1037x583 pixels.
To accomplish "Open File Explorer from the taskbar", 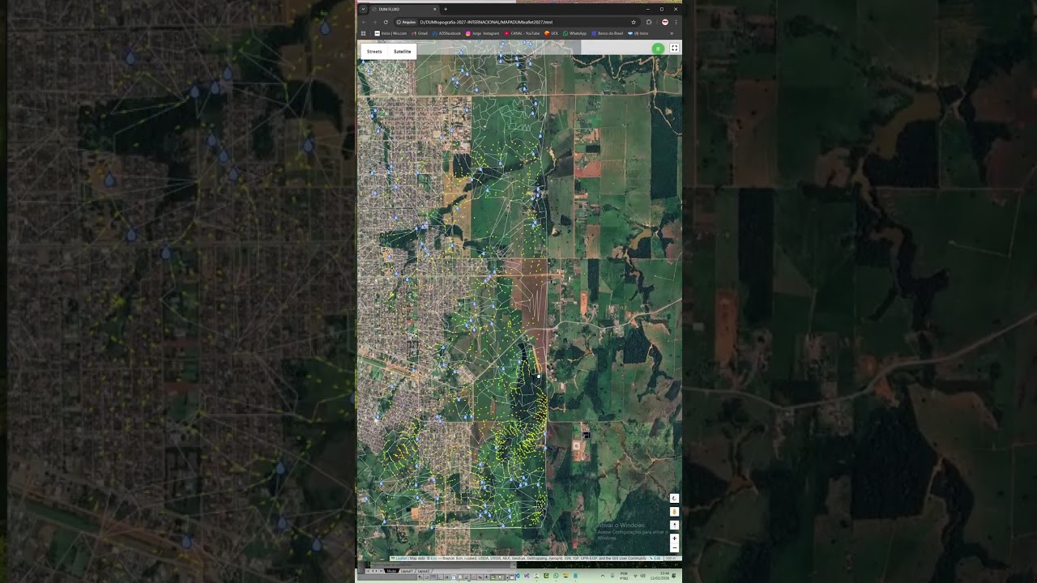I will coord(565,576).
